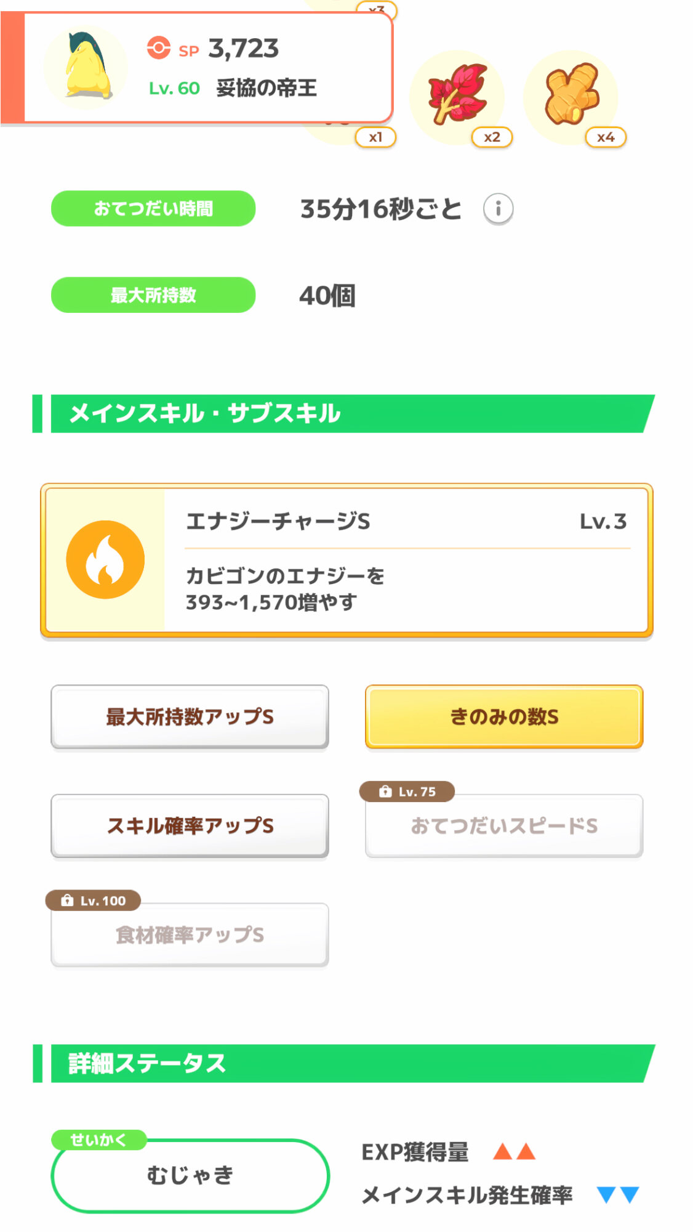Tap the locked 食材確率アップS skill
Screen dimensions: 693x1232
point(190,935)
